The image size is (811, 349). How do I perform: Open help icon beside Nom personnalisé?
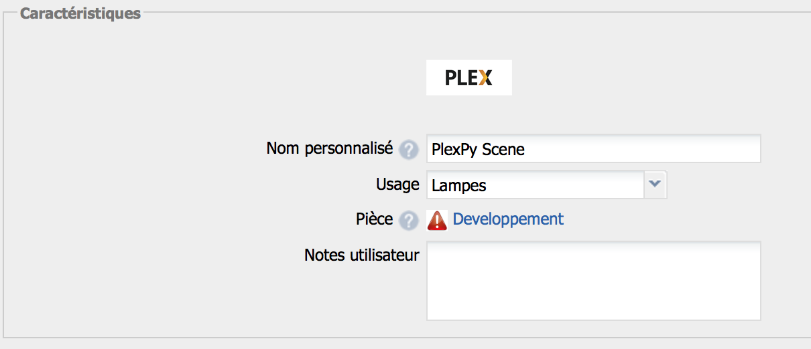pyautogui.click(x=408, y=150)
